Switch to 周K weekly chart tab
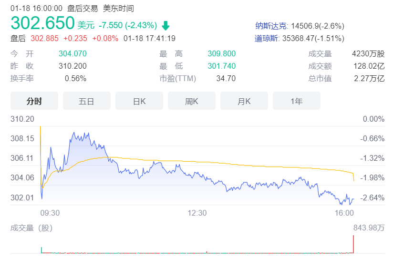The image size is (393, 260). click(x=191, y=101)
